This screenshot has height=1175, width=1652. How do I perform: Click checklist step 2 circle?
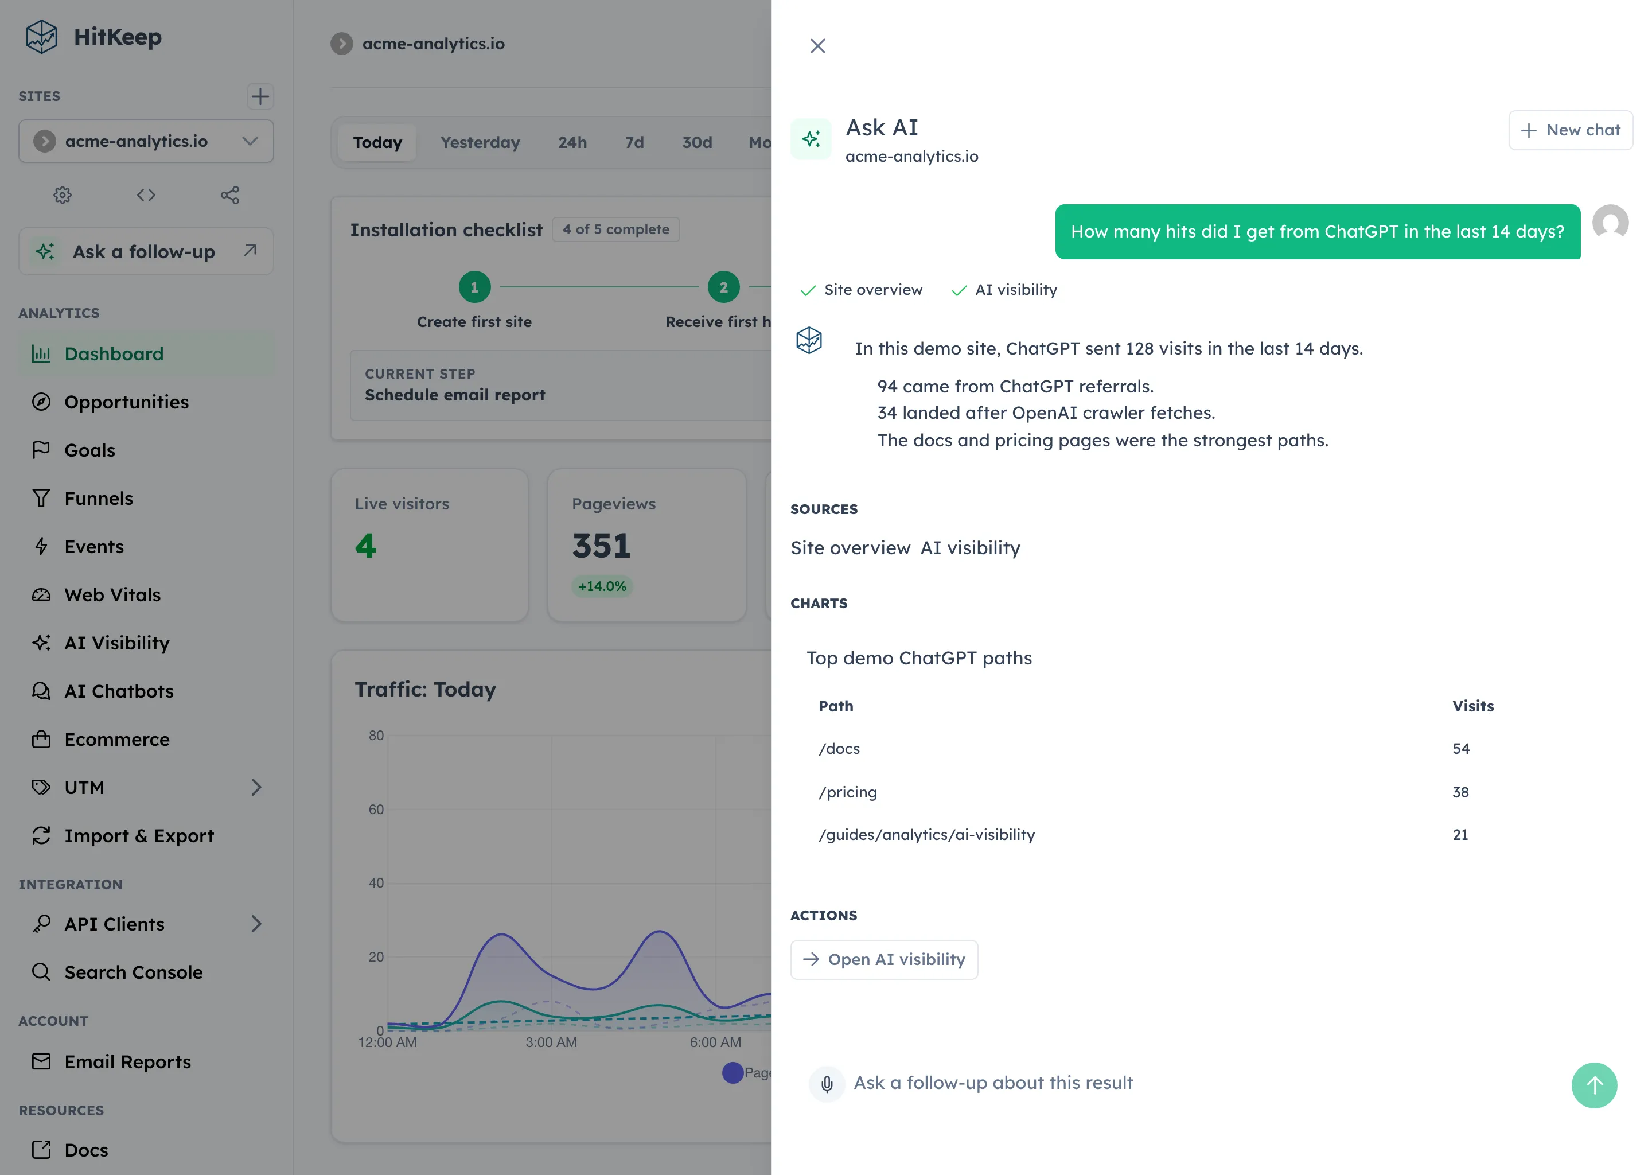click(x=723, y=287)
